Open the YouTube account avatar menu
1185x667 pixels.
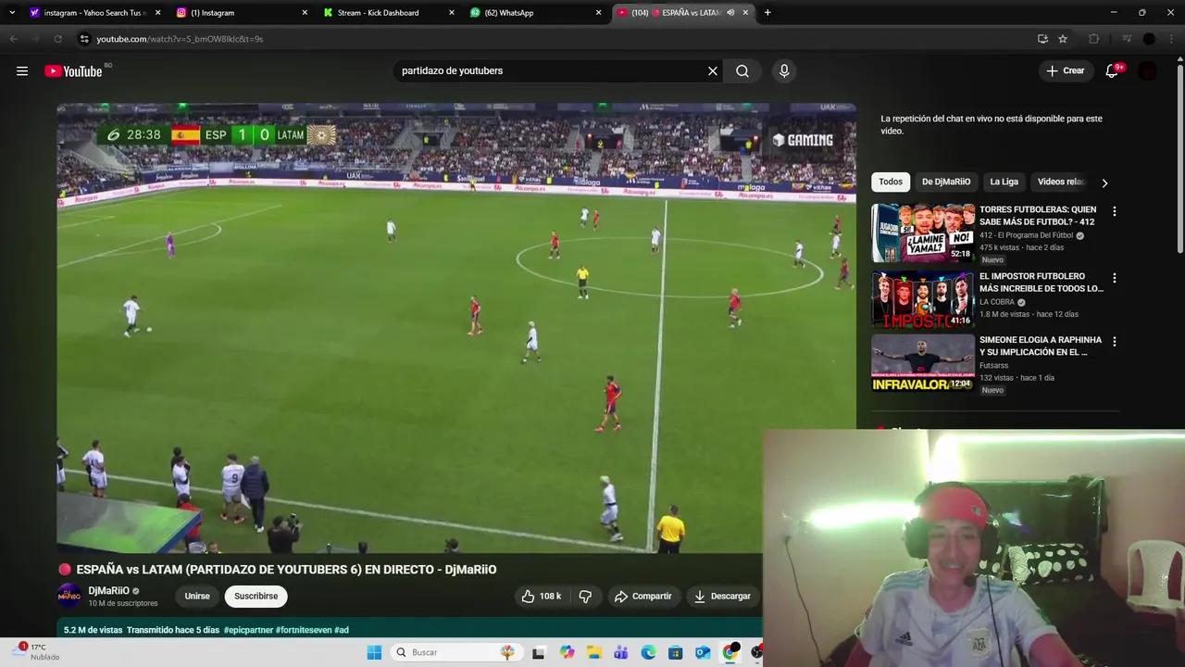pos(1148,71)
